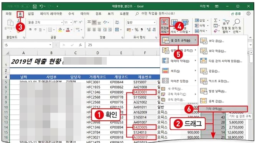Click the Format as Table (표 서식) icon
The width and height of the screenshot is (257, 143).
pos(174,23)
